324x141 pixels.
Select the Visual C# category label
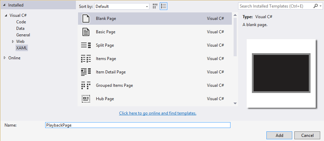click(x=18, y=15)
